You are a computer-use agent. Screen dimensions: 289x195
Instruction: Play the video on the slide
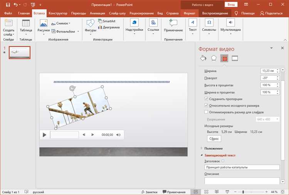45,135
